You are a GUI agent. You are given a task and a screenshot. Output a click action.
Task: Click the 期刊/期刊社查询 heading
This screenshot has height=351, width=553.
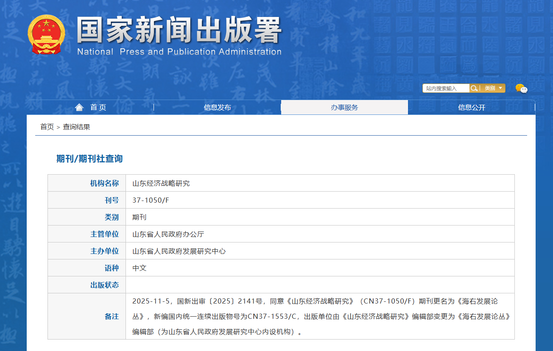point(89,159)
